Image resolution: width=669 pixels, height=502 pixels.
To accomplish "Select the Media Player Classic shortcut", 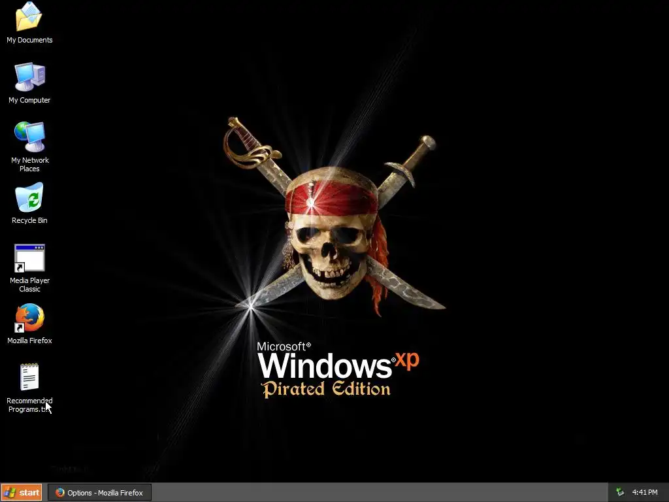I will tap(29, 258).
